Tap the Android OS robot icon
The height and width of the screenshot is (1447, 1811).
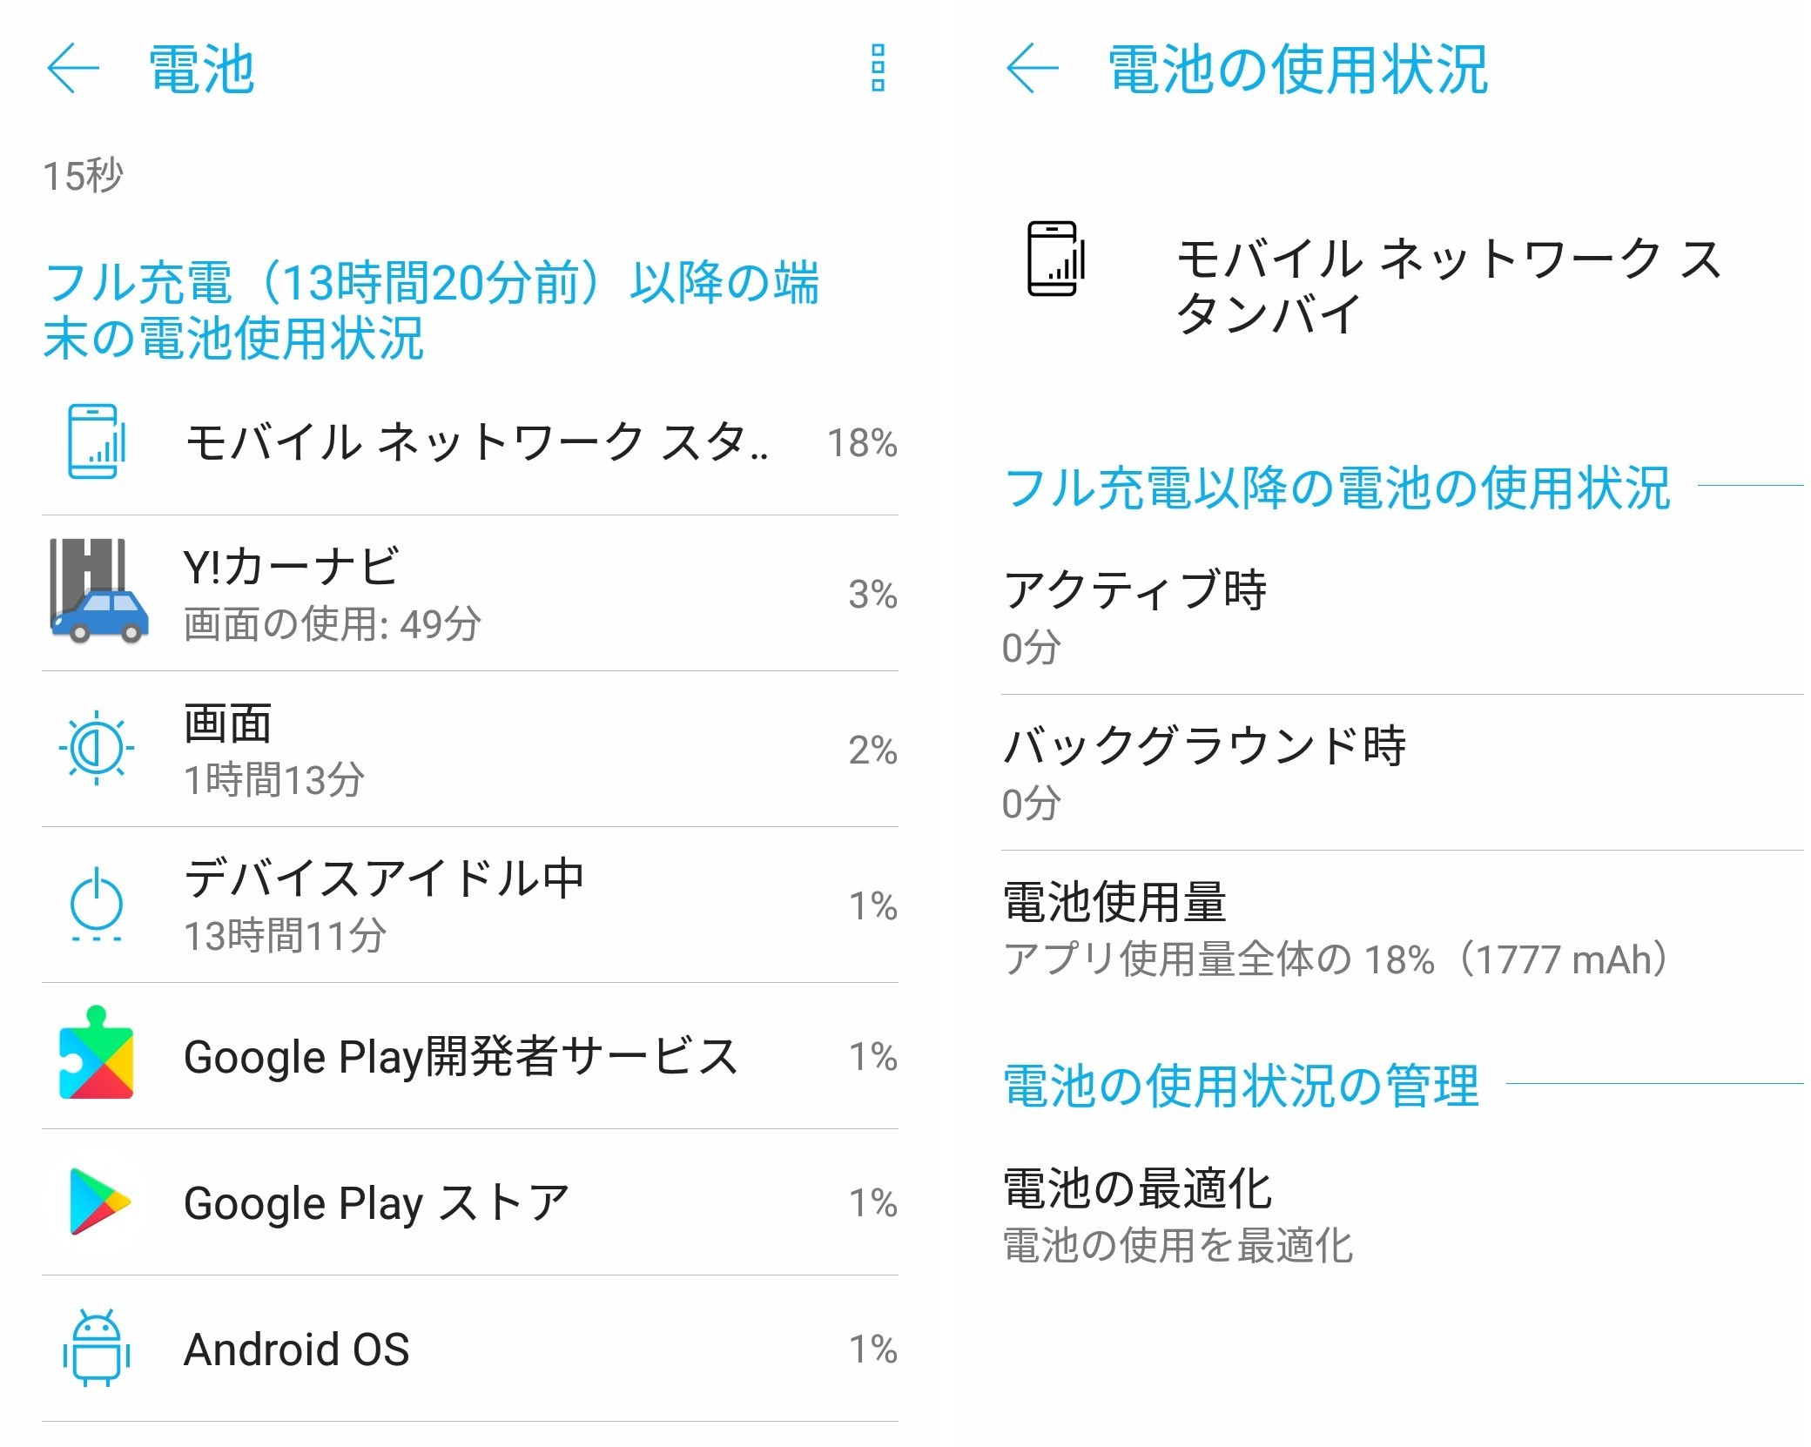[97, 1348]
